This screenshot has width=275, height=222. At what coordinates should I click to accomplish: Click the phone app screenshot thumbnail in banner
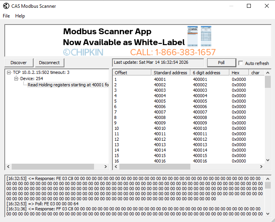[193, 36]
